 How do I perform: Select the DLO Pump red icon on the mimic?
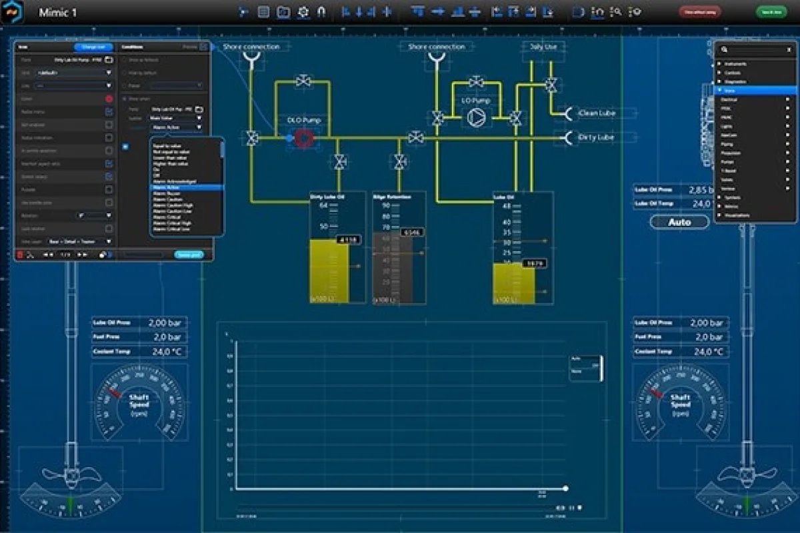305,138
